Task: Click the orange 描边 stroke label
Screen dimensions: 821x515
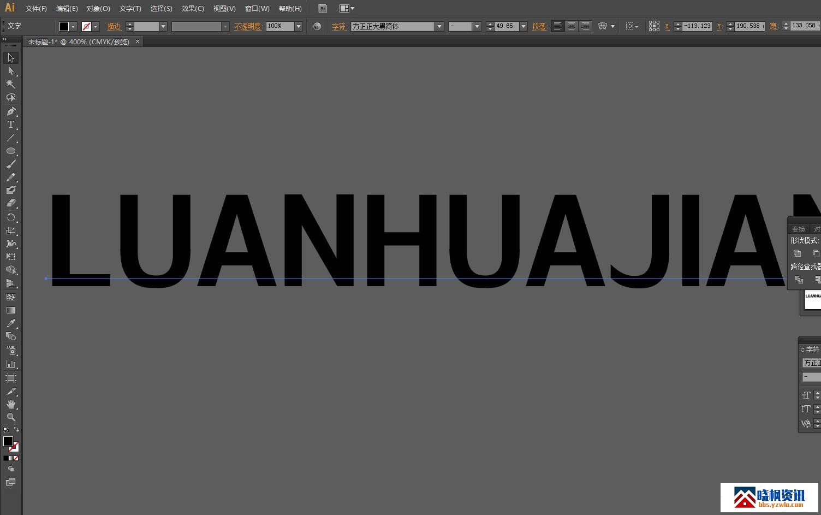Action: point(114,26)
